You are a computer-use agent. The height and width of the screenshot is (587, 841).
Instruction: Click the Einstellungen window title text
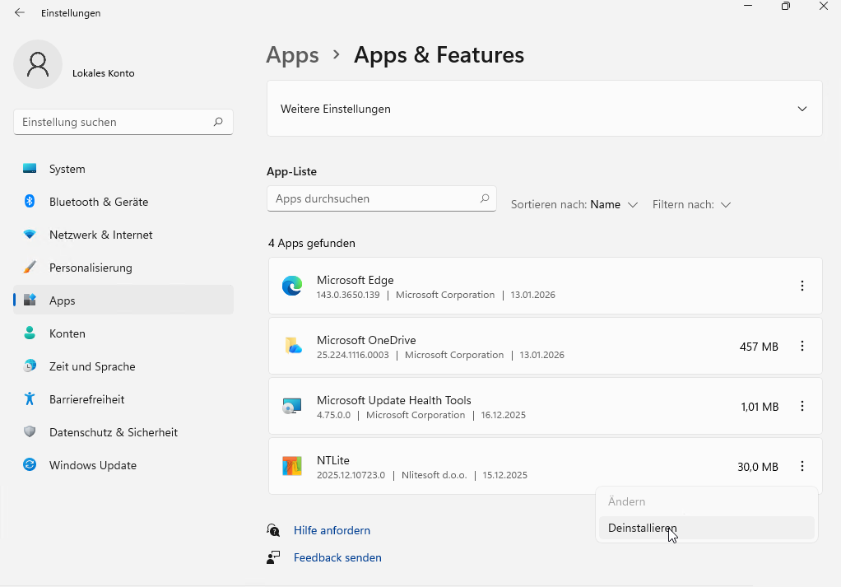[71, 13]
